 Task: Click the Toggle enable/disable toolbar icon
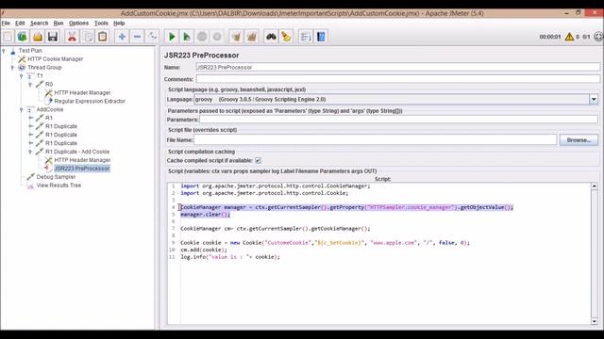[x=153, y=37]
